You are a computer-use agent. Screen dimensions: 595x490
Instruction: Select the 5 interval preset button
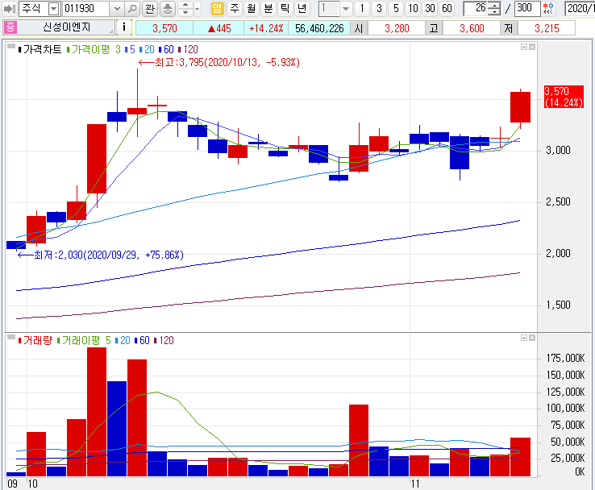396,8
